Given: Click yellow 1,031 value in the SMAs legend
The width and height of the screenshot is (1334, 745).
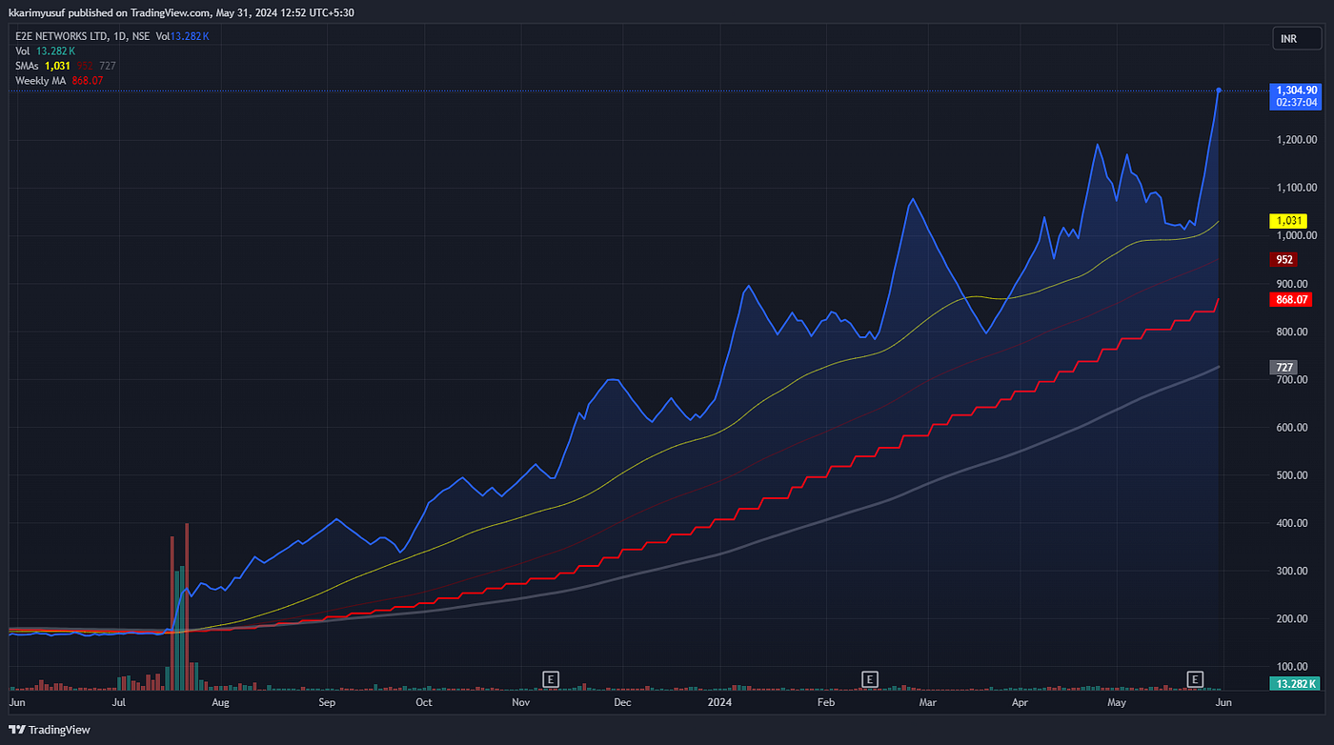Looking at the screenshot, I should (57, 66).
